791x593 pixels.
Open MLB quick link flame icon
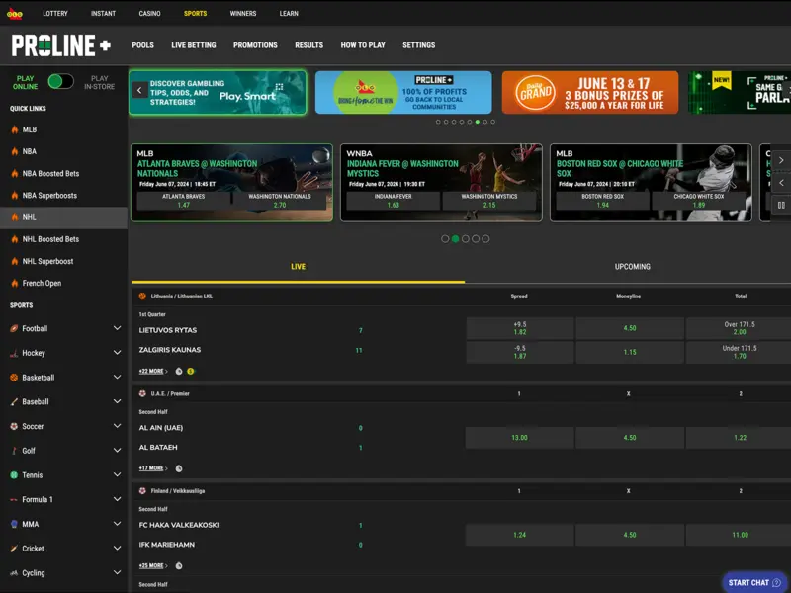(x=14, y=129)
